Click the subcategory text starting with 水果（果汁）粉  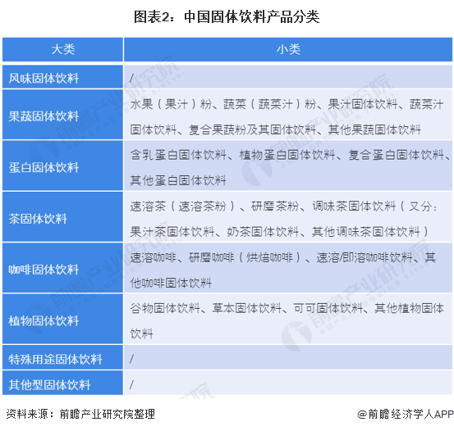click(287, 117)
